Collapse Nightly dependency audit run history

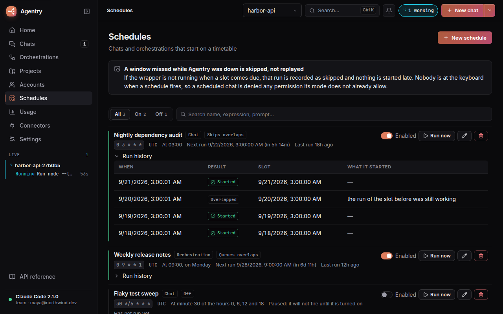coord(133,156)
